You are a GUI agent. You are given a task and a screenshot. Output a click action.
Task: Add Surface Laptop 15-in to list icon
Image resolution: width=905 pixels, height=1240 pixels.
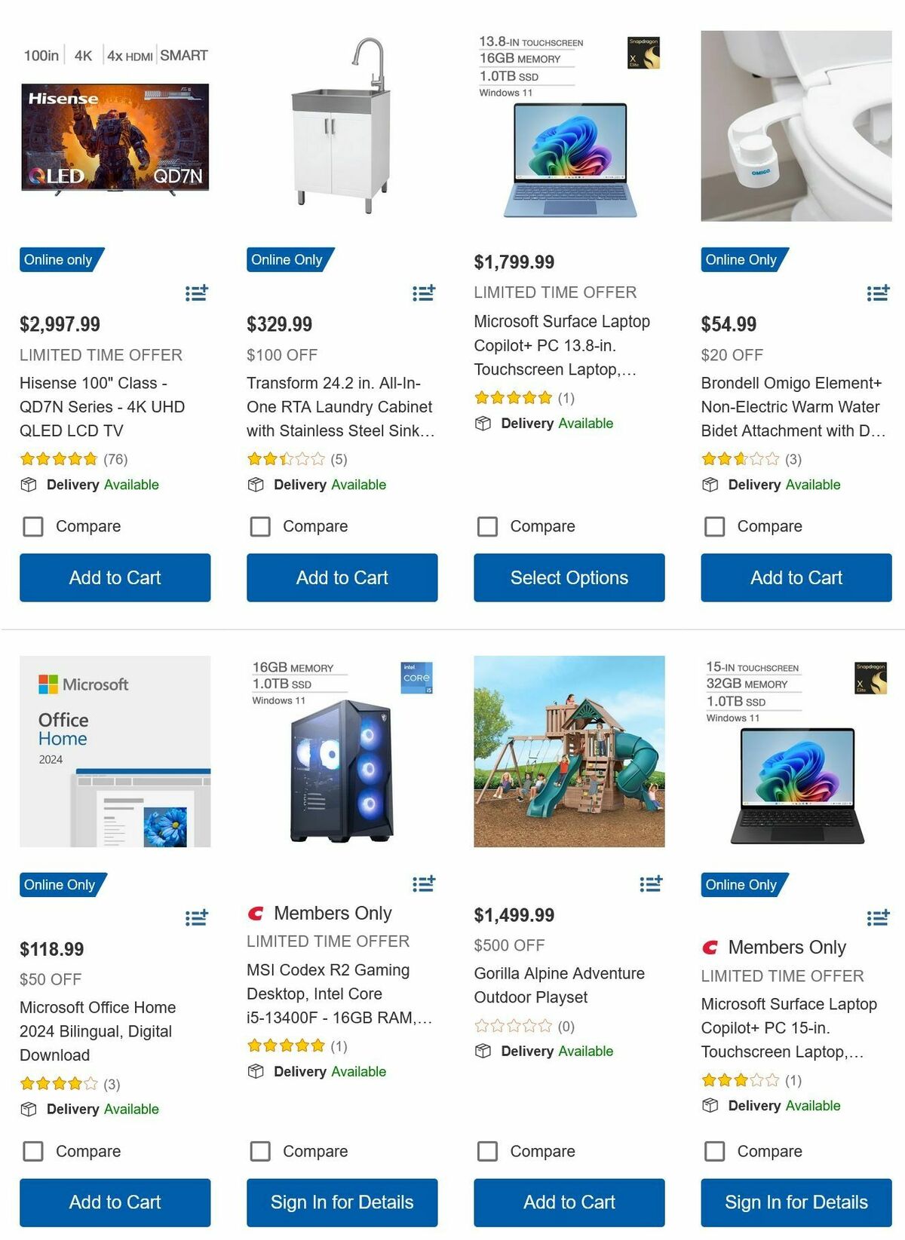tap(878, 917)
